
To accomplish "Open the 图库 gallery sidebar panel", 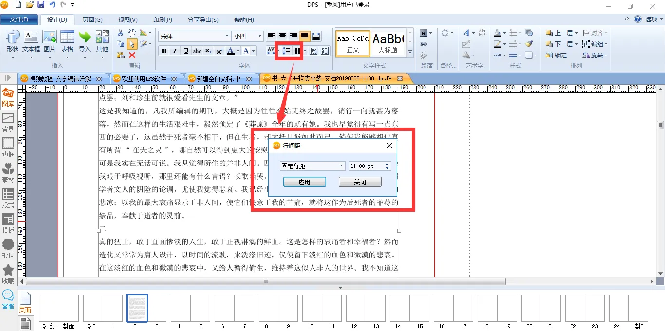I will click(x=8, y=97).
